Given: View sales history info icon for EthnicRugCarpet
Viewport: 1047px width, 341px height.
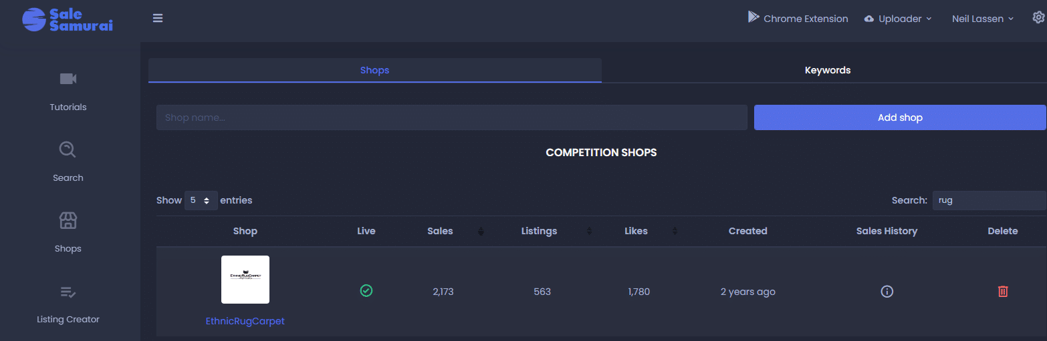Looking at the screenshot, I should coord(887,292).
